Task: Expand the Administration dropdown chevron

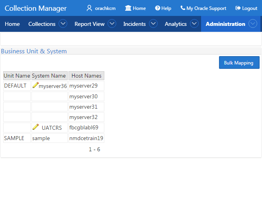Action: pyautogui.click(x=252, y=23)
